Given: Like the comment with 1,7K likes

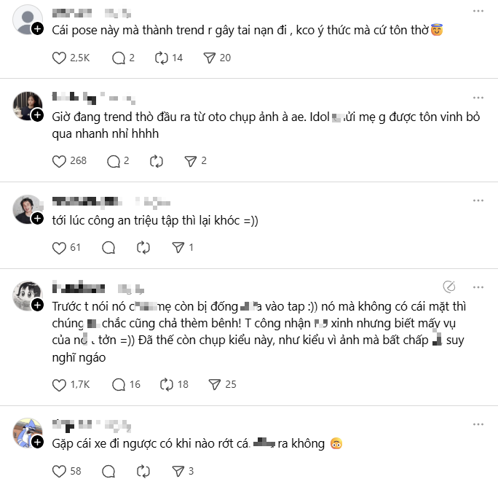Looking at the screenshot, I should tap(60, 384).
